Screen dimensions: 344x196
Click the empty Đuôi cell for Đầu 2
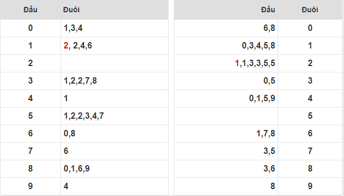click(x=114, y=63)
